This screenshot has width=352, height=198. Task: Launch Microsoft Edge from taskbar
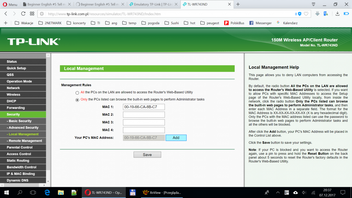point(47,192)
